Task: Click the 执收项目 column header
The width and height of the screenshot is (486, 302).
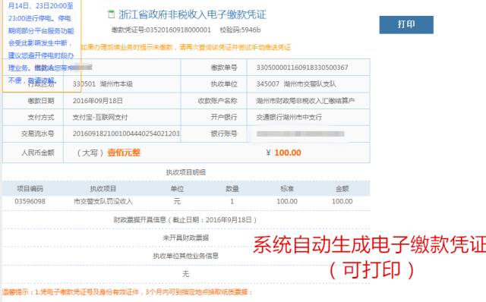Action: tap(103, 189)
